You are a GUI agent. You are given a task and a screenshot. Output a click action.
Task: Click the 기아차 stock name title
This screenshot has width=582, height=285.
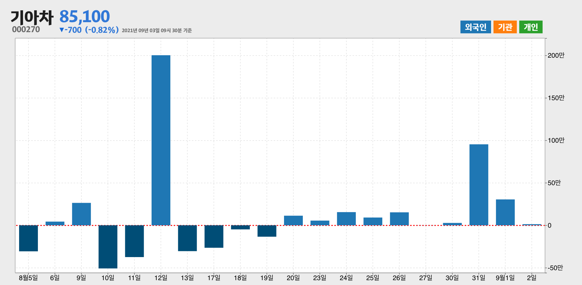point(32,17)
